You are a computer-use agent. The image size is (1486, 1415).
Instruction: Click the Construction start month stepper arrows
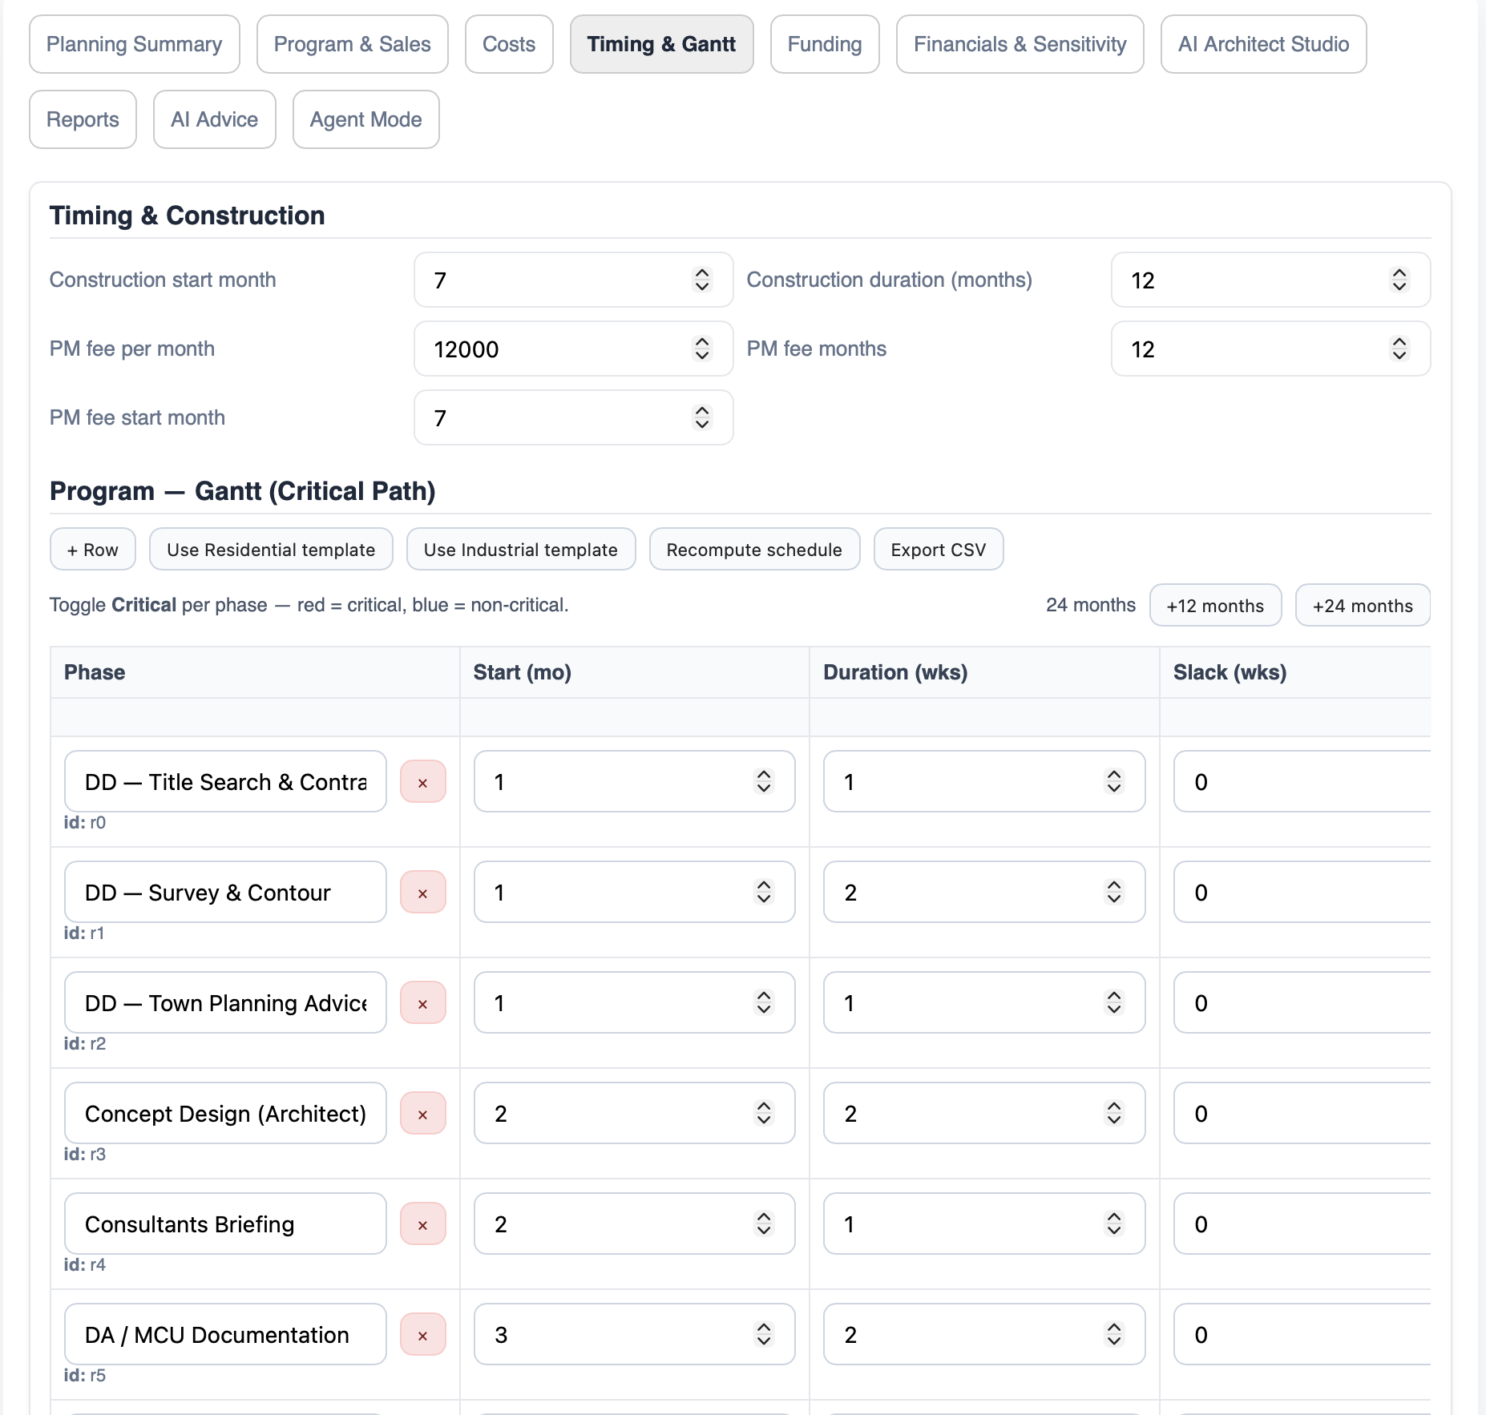tap(702, 280)
